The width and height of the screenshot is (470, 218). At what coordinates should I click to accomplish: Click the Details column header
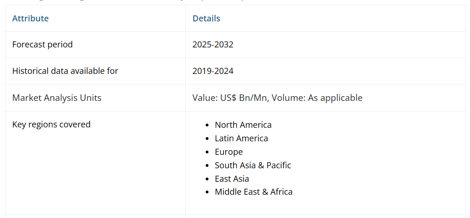(x=206, y=19)
